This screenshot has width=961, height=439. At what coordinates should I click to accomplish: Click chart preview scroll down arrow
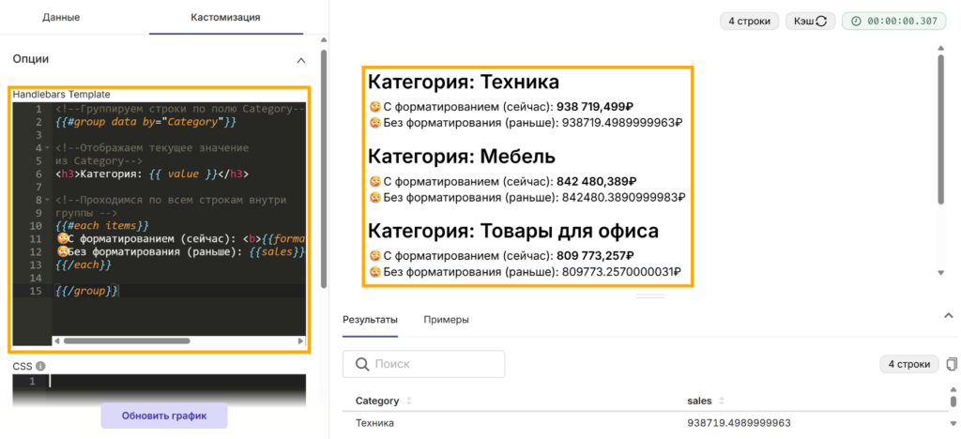coord(941,272)
